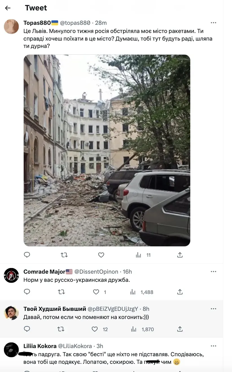Screen dimensions: 232x372
Task: Open more options on Liliia Kokora reply
Action: [x=214, y=346]
